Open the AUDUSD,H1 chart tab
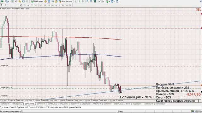 click(137, 104)
